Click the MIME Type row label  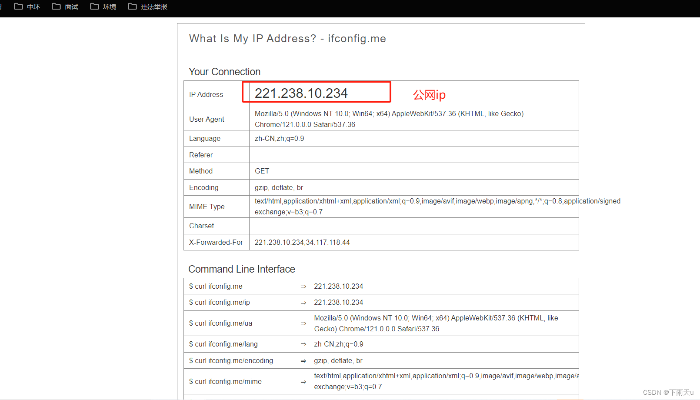pos(207,207)
